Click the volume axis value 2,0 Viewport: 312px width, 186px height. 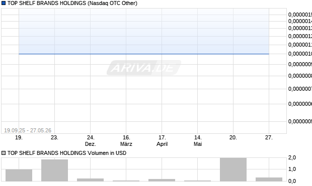point(292,157)
